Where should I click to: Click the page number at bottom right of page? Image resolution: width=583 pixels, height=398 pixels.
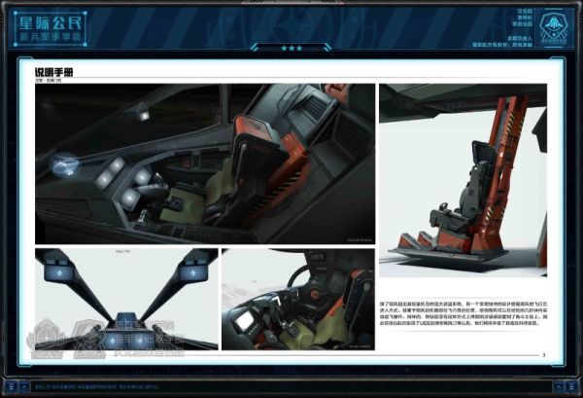point(543,355)
